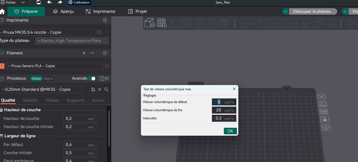Switch process scope to Objets
This screenshot has width=358, height=162.
(48, 79)
